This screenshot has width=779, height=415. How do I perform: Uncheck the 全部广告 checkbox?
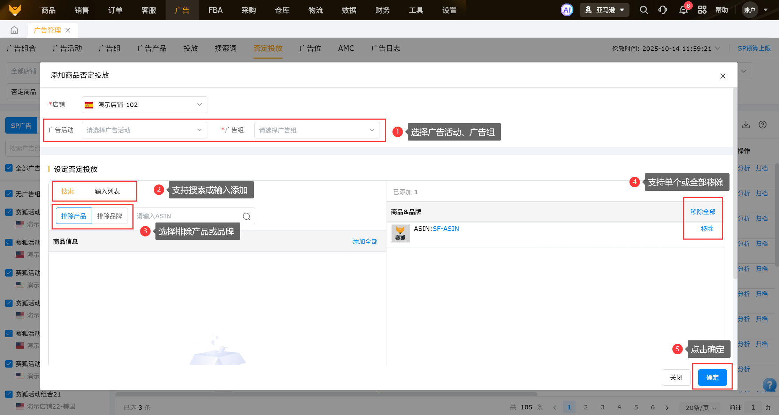pos(9,168)
